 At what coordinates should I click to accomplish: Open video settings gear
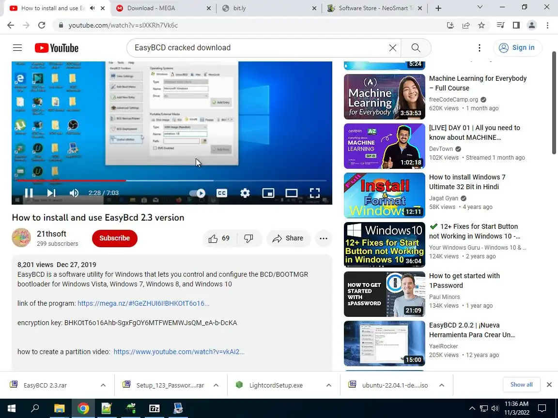(245, 193)
